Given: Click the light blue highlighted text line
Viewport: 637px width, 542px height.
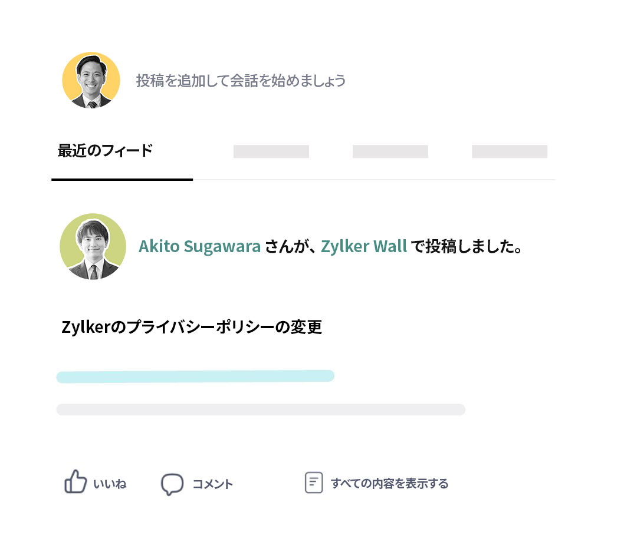Looking at the screenshot, I should tap(195, 376).
